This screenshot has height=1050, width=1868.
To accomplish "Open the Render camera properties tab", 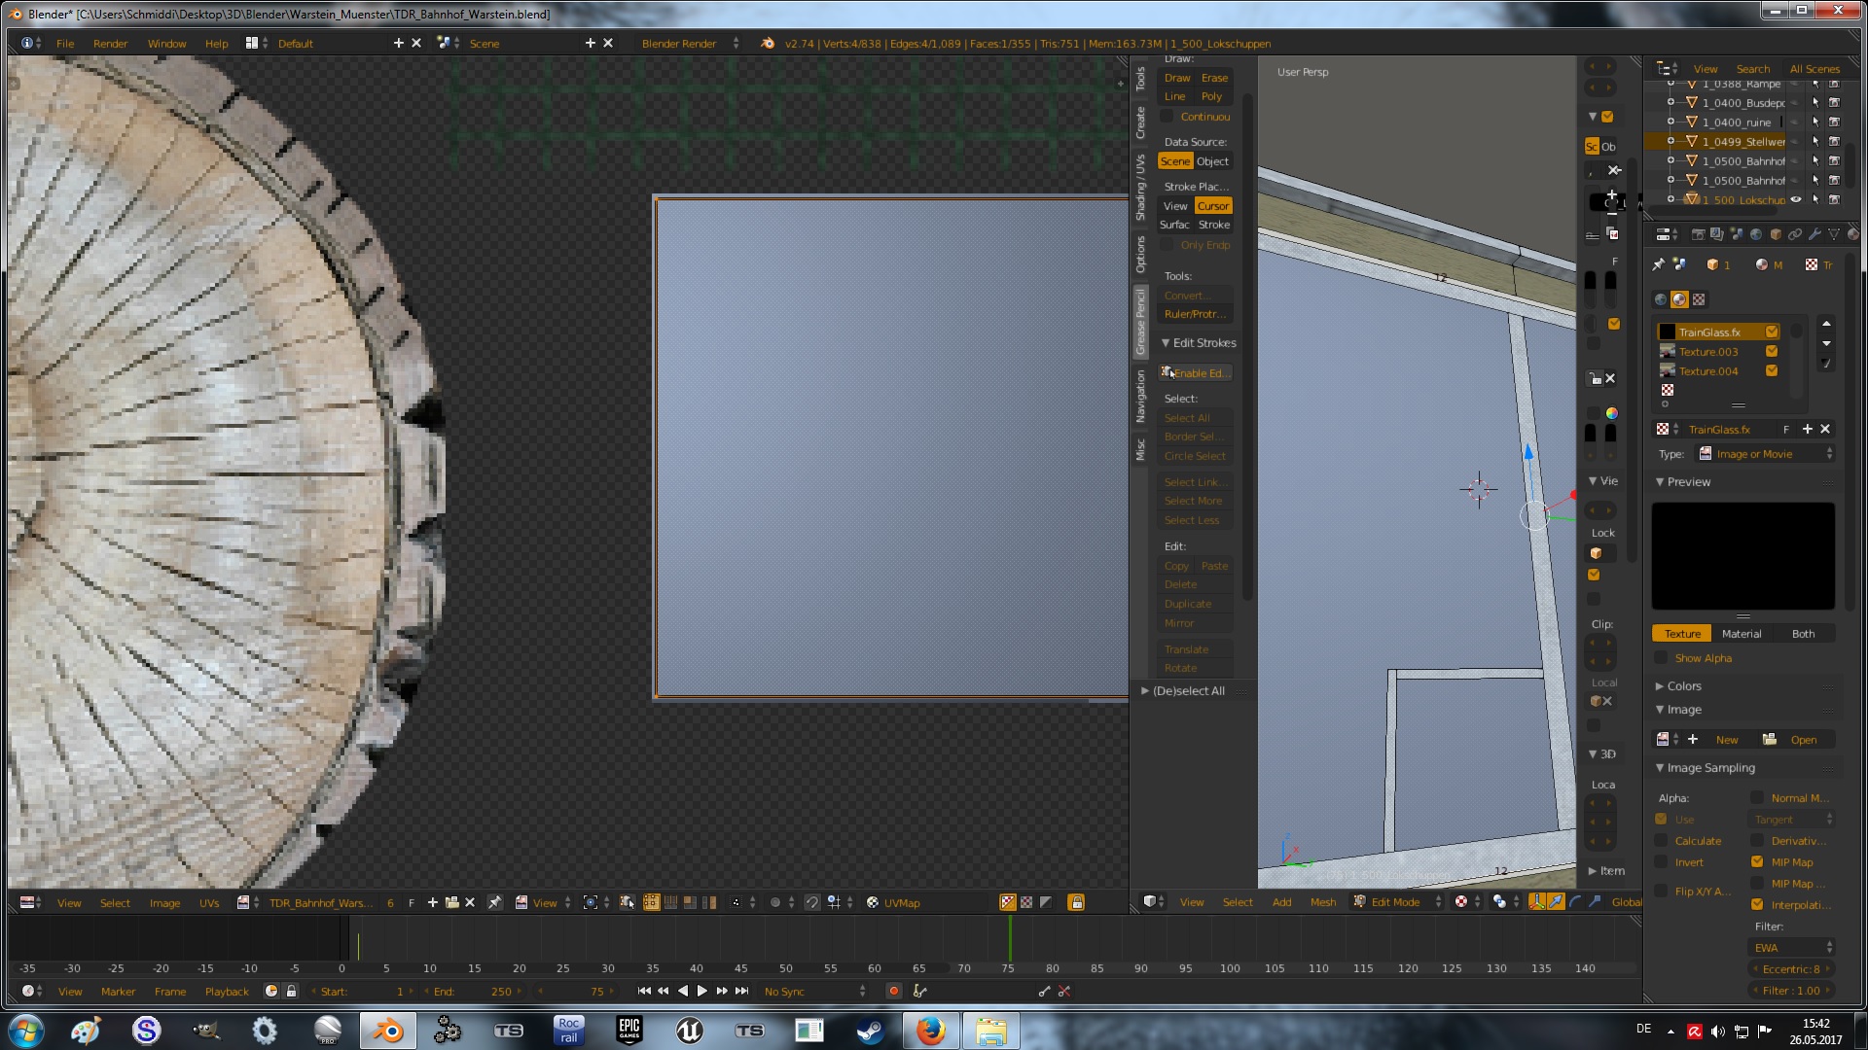I will click(x=1698, y=234).
